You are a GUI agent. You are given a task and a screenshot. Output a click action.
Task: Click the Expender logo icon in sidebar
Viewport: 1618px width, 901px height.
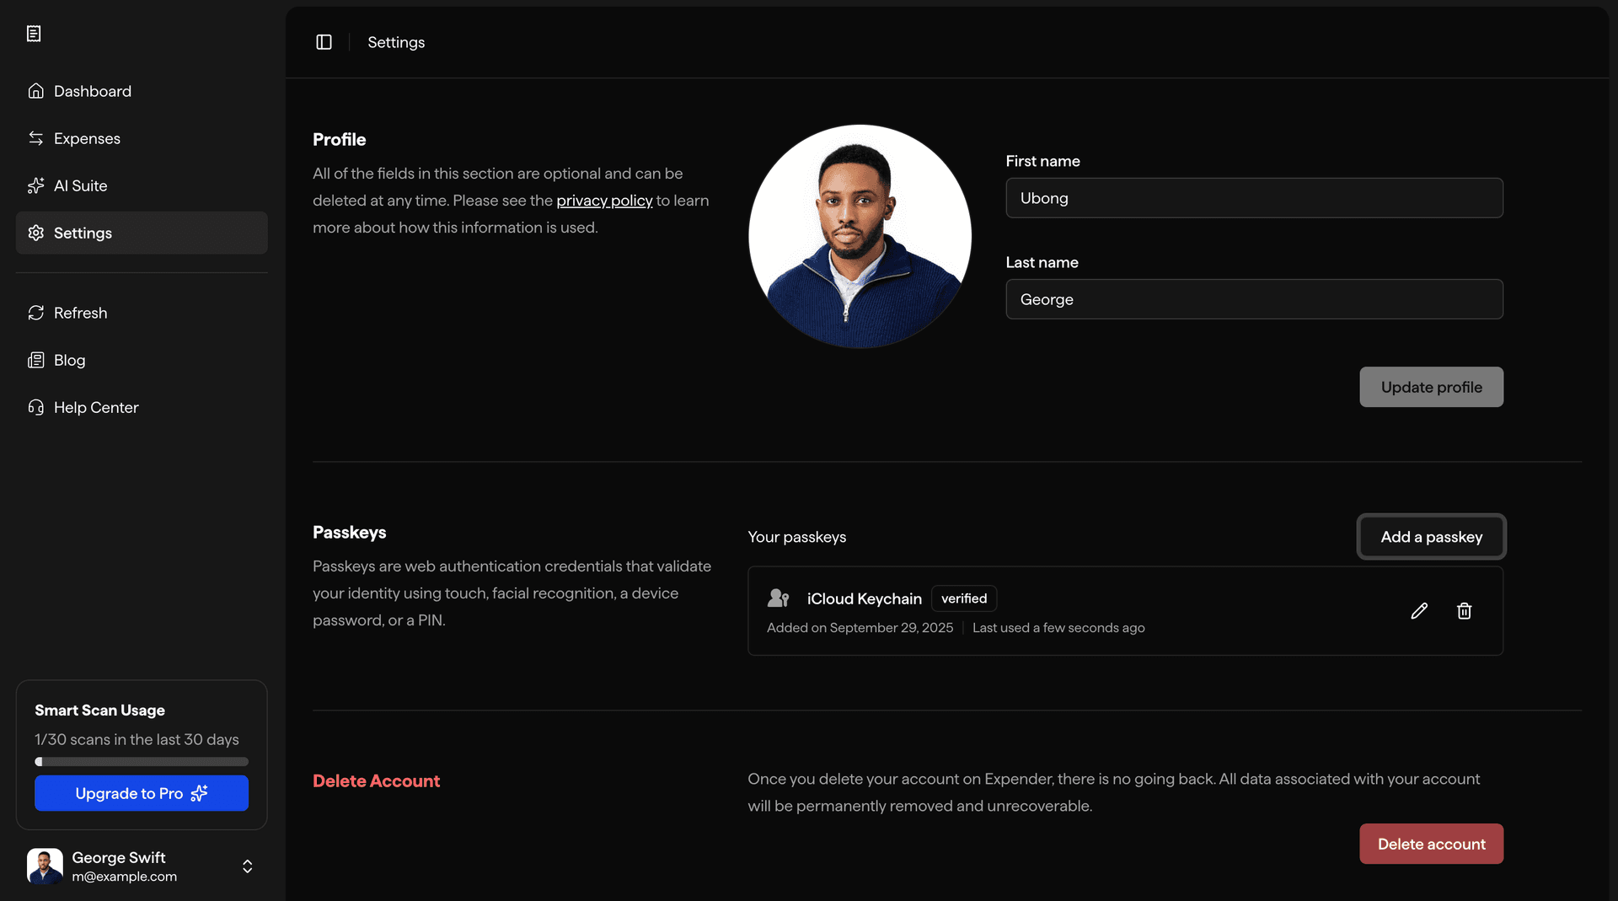(x=34, y=34)
